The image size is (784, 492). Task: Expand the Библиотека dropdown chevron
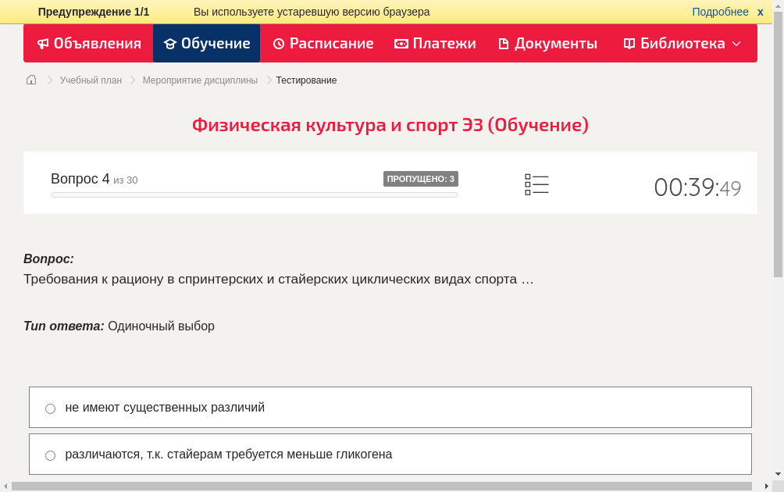point(736,44)
